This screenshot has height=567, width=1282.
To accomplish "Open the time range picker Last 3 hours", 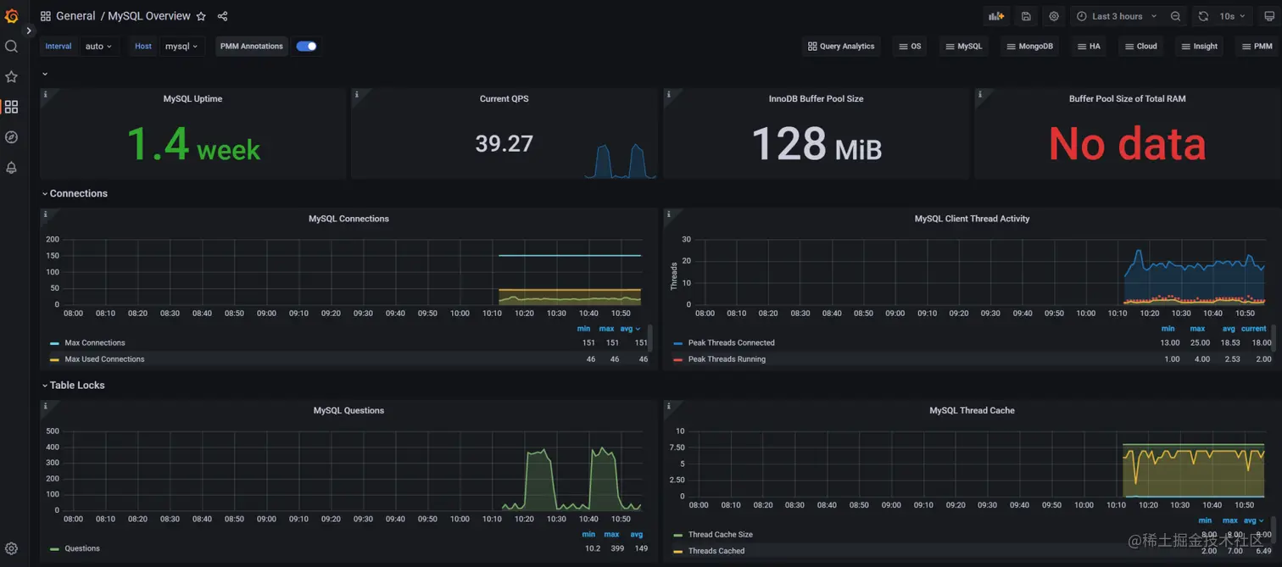I will pos(1117,16).
